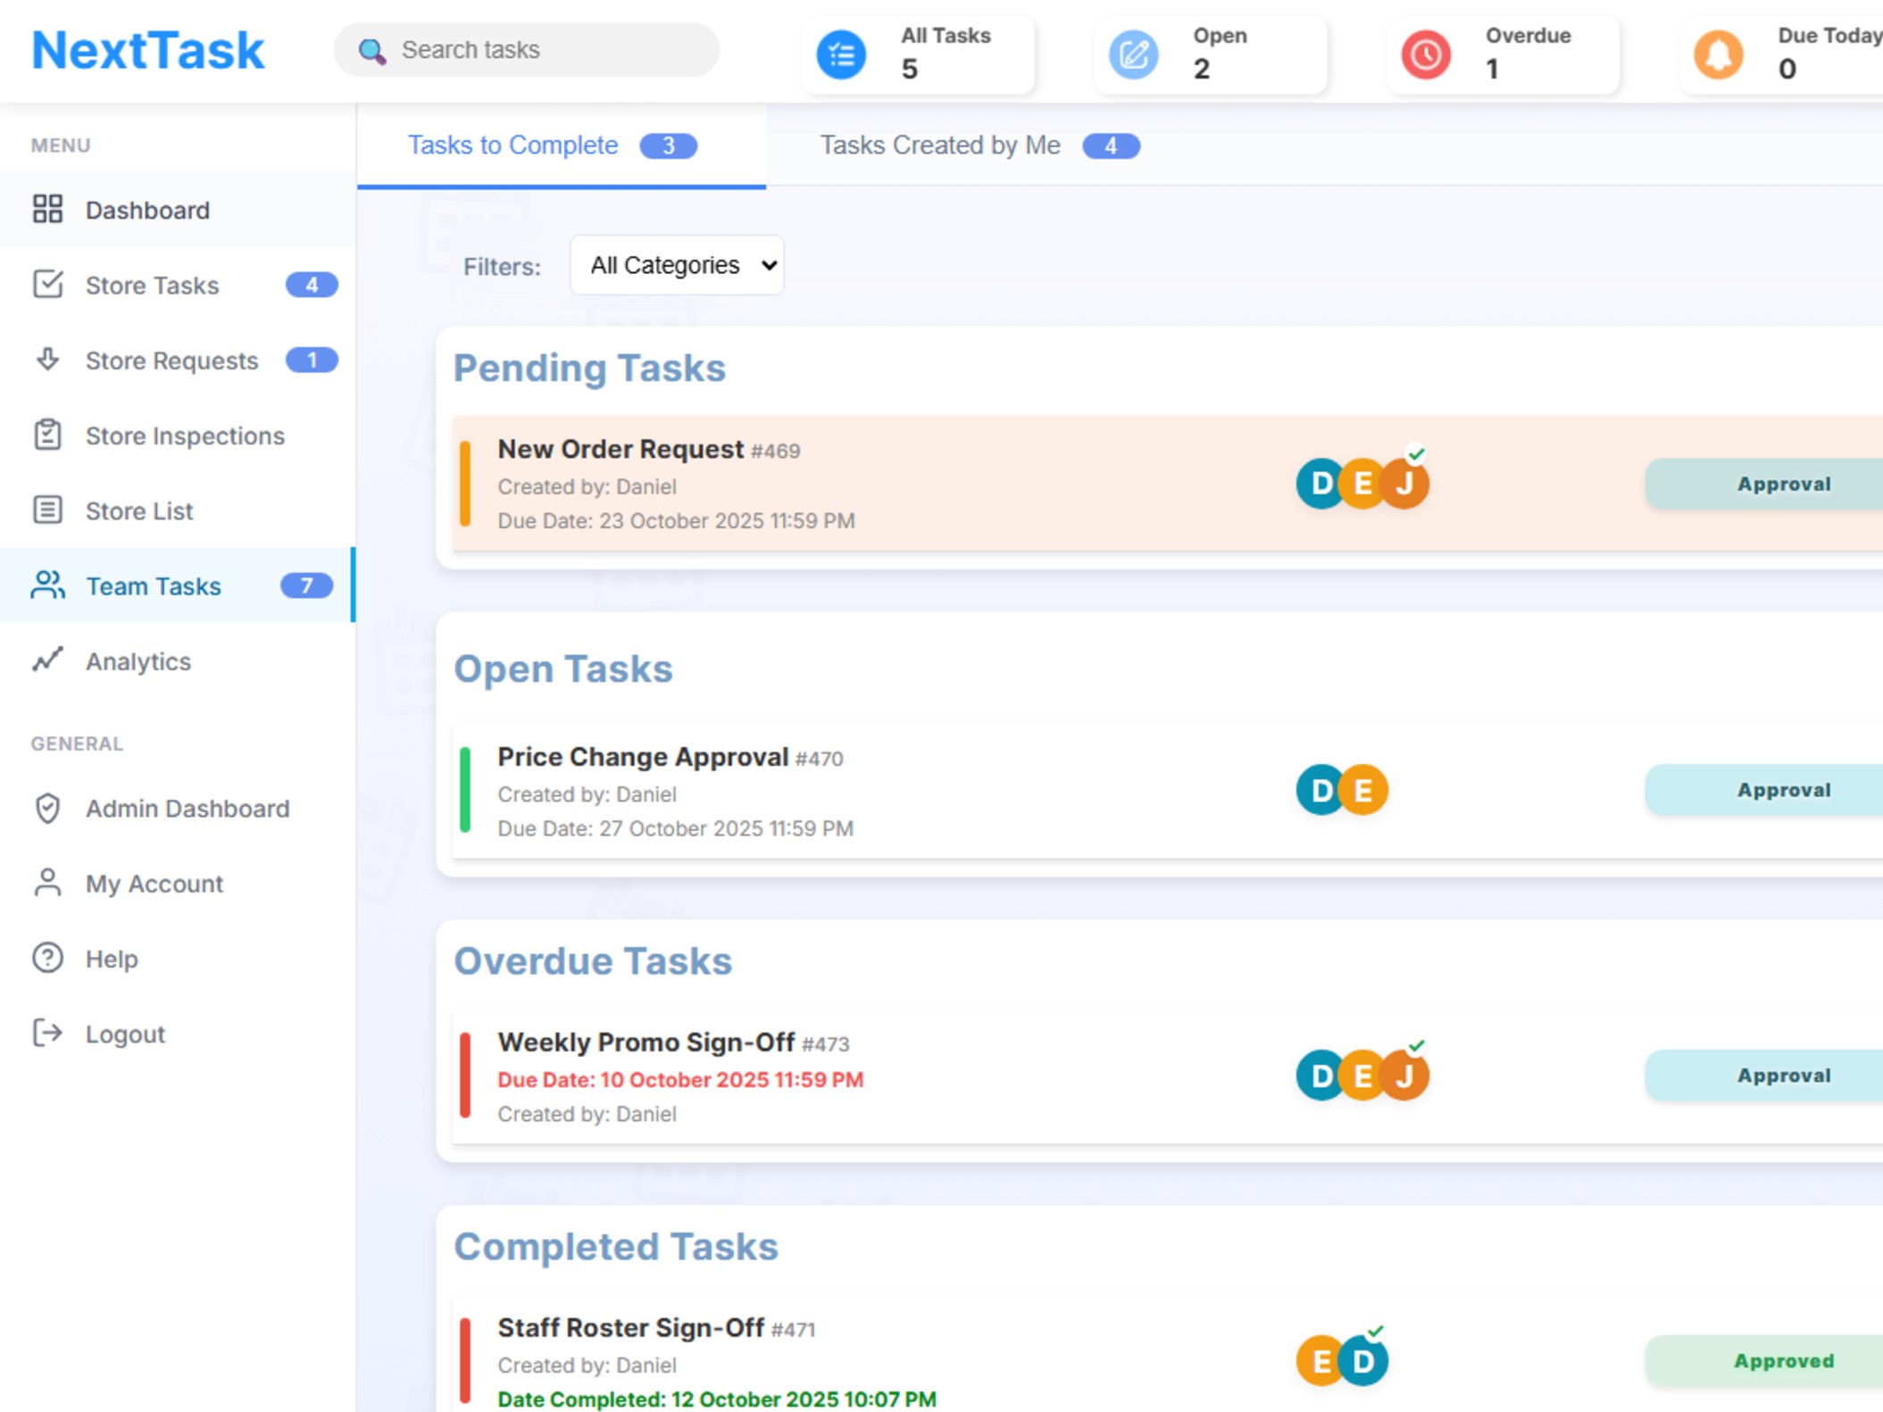Click the My Account person icon
This screenshot has width=1883, height=1412.
click(x=47, y=883)
